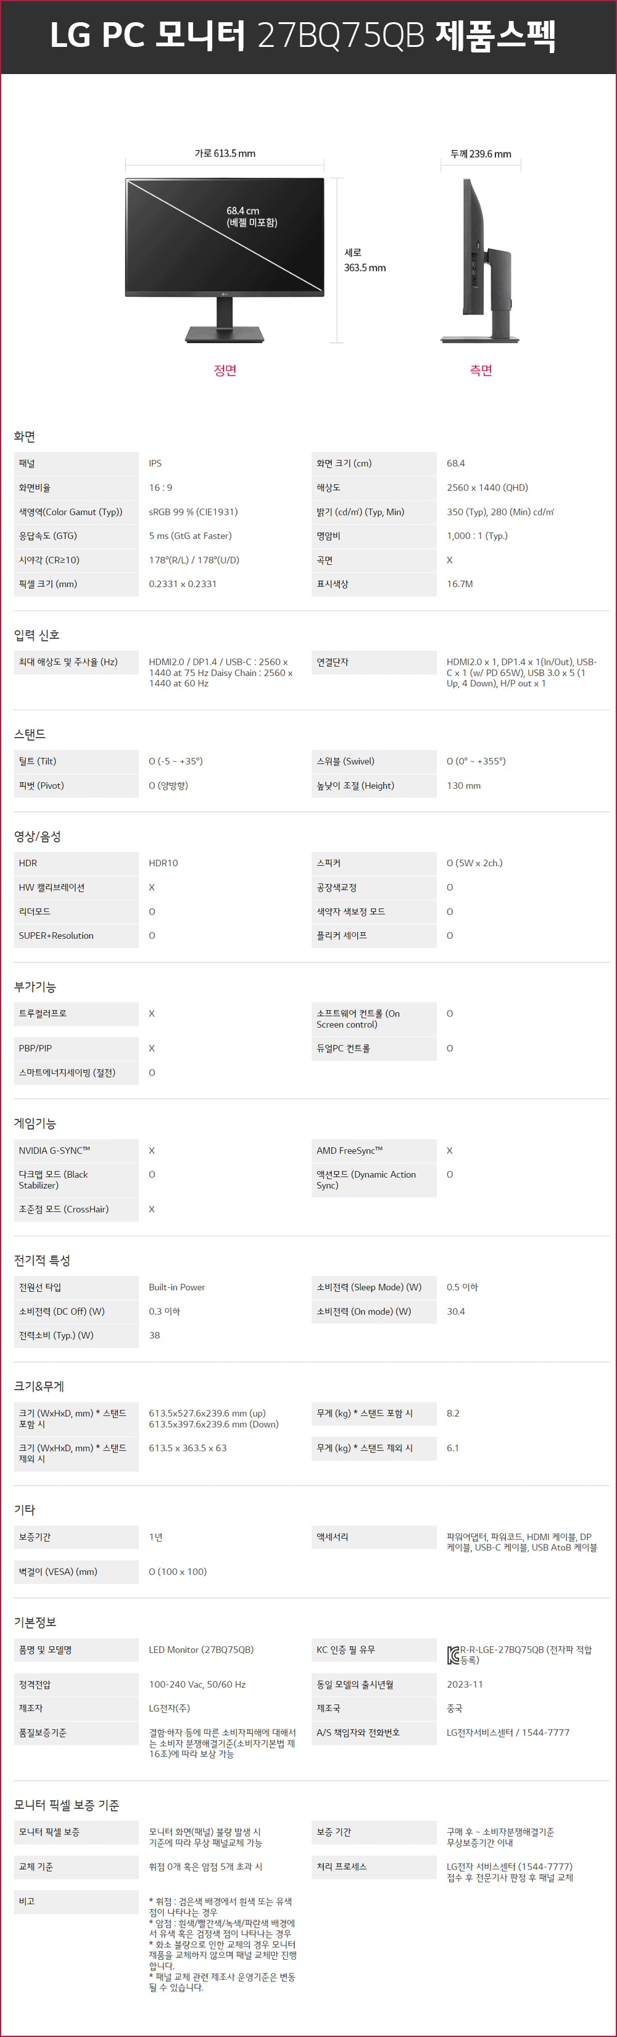This screenshot has height=2037, width=617.
Task: Click the 모니터 픽셀 보증 기준 heading
Action: [67, 1806]
